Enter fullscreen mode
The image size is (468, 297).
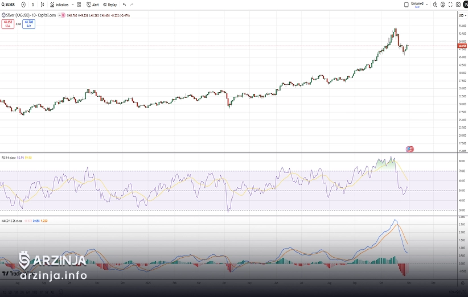pos(450,4)
